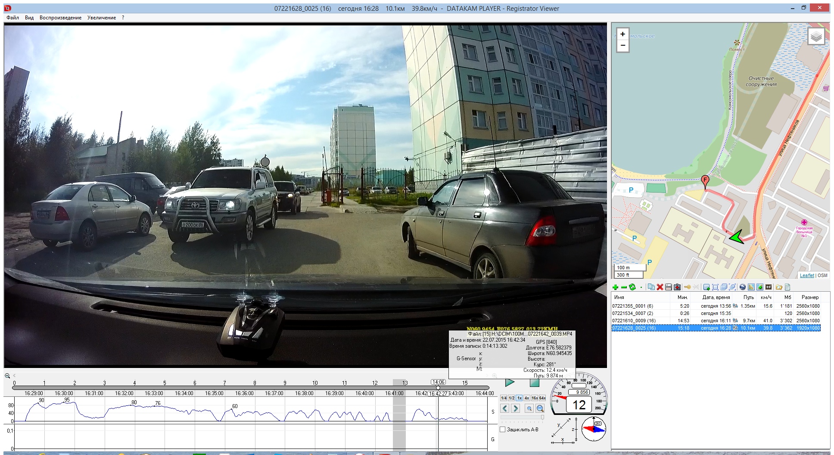Enable the Зациклить A-B checkbox
Viewport: 834px width, 455px height.
[x=502, y=430]
